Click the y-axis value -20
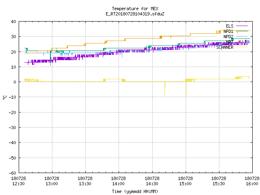This screenshot has width=260, height=195. coord(13,113)
